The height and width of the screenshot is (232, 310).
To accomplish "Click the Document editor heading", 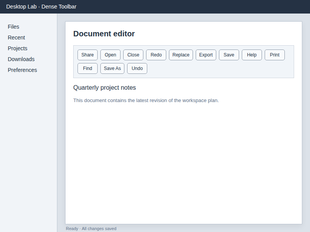I will click(104, 34).
